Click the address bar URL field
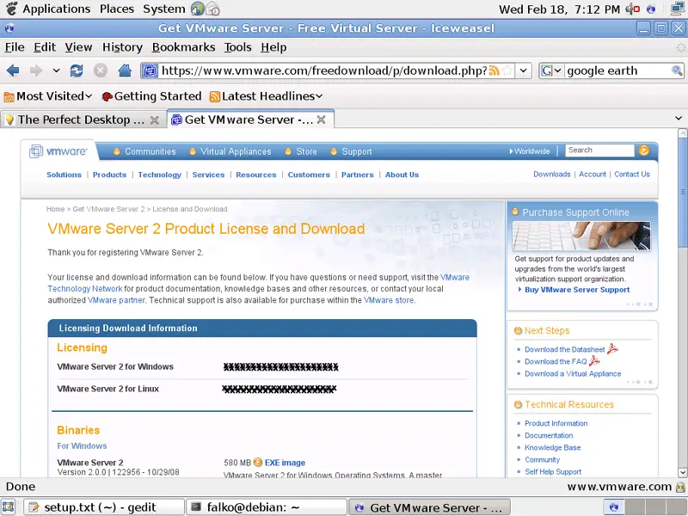The width and height of the screenshot is (688, 516). tap(324, 71)
